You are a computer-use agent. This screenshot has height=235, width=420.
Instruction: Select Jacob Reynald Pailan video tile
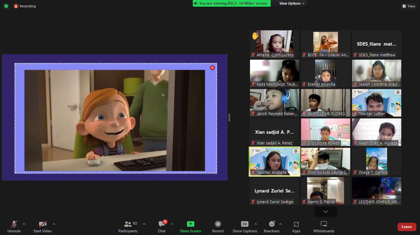point(274,103)
